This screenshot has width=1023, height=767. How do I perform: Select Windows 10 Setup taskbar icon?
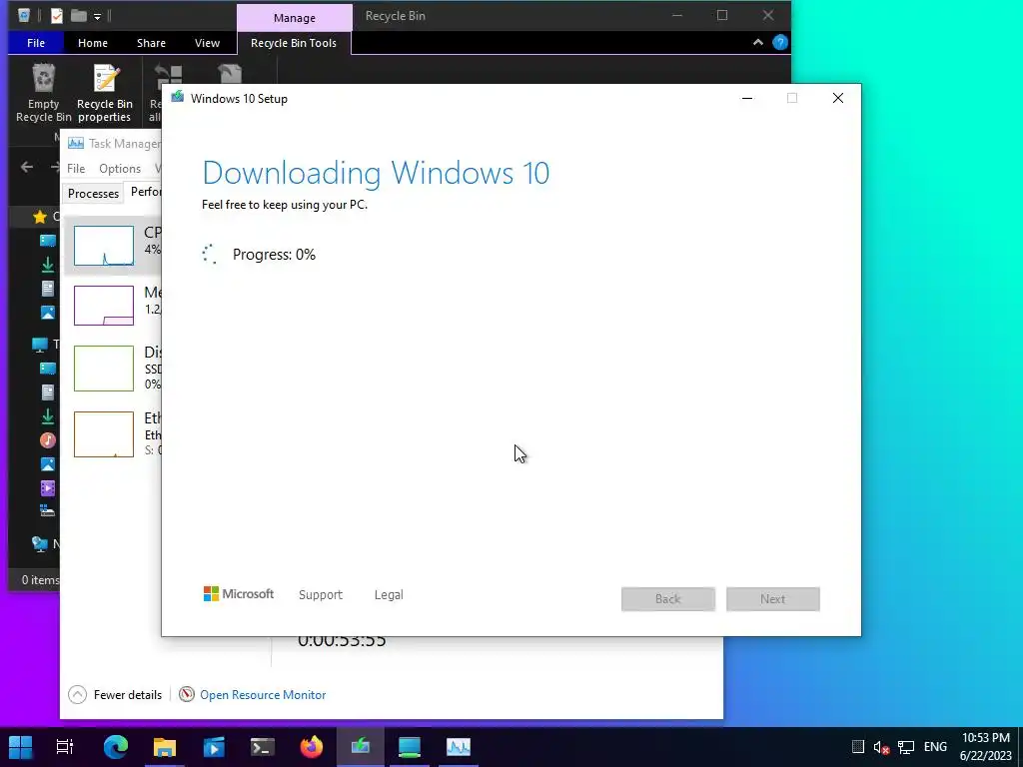(360, 747)
